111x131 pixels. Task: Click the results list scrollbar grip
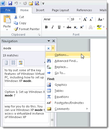click(52, 120)
